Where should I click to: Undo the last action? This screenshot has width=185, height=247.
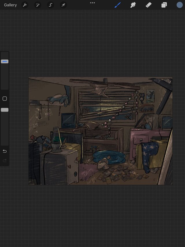click(x=5, y=151)
